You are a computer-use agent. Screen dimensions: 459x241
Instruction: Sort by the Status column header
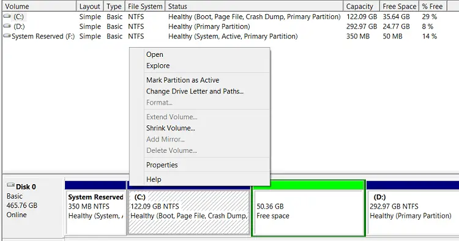point(254,6)
